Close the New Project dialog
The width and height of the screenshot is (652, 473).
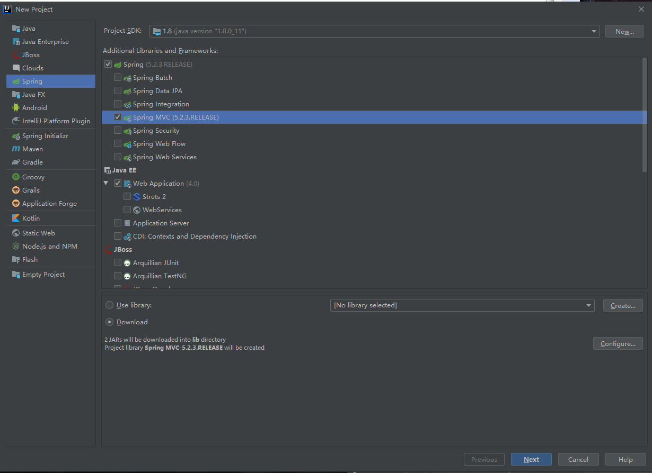[641, 9]
